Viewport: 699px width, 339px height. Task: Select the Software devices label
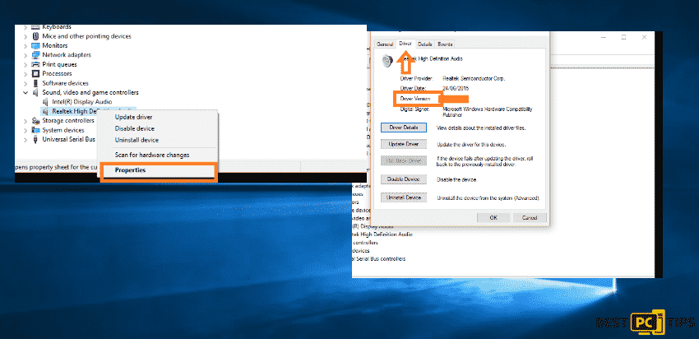pyautogui.click(x=66, y=83)
